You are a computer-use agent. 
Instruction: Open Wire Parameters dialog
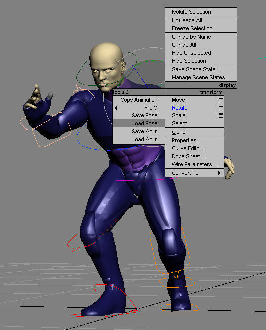point(194,164)
